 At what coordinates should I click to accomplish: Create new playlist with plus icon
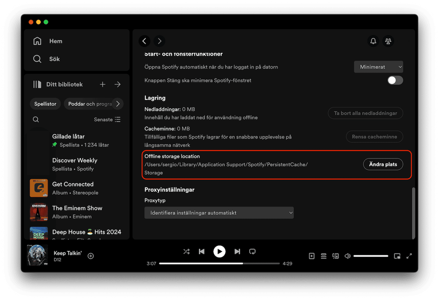103,84
